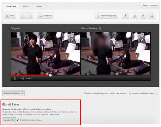Pause the video playback
This screenshot has height=127, width=161.
coord(15,78)
